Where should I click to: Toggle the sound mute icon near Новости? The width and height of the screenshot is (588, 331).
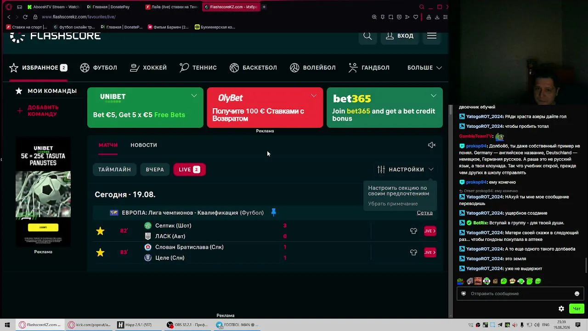click(431, 145)
